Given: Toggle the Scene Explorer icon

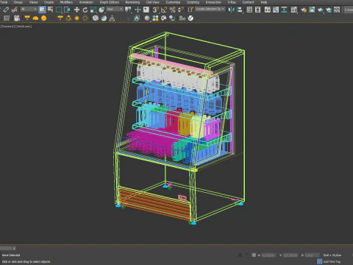Looking at the screenshot, I should pos(249,10).
